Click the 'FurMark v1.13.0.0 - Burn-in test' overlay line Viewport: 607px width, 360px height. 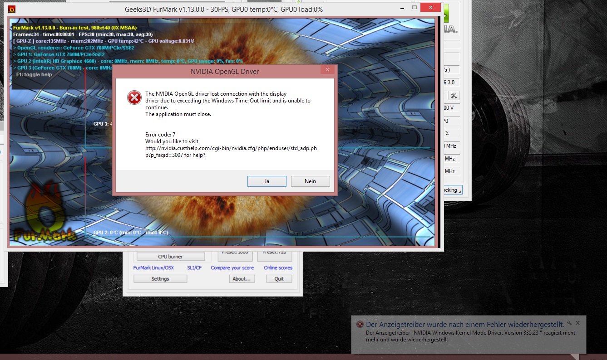(x=75, y=28)
